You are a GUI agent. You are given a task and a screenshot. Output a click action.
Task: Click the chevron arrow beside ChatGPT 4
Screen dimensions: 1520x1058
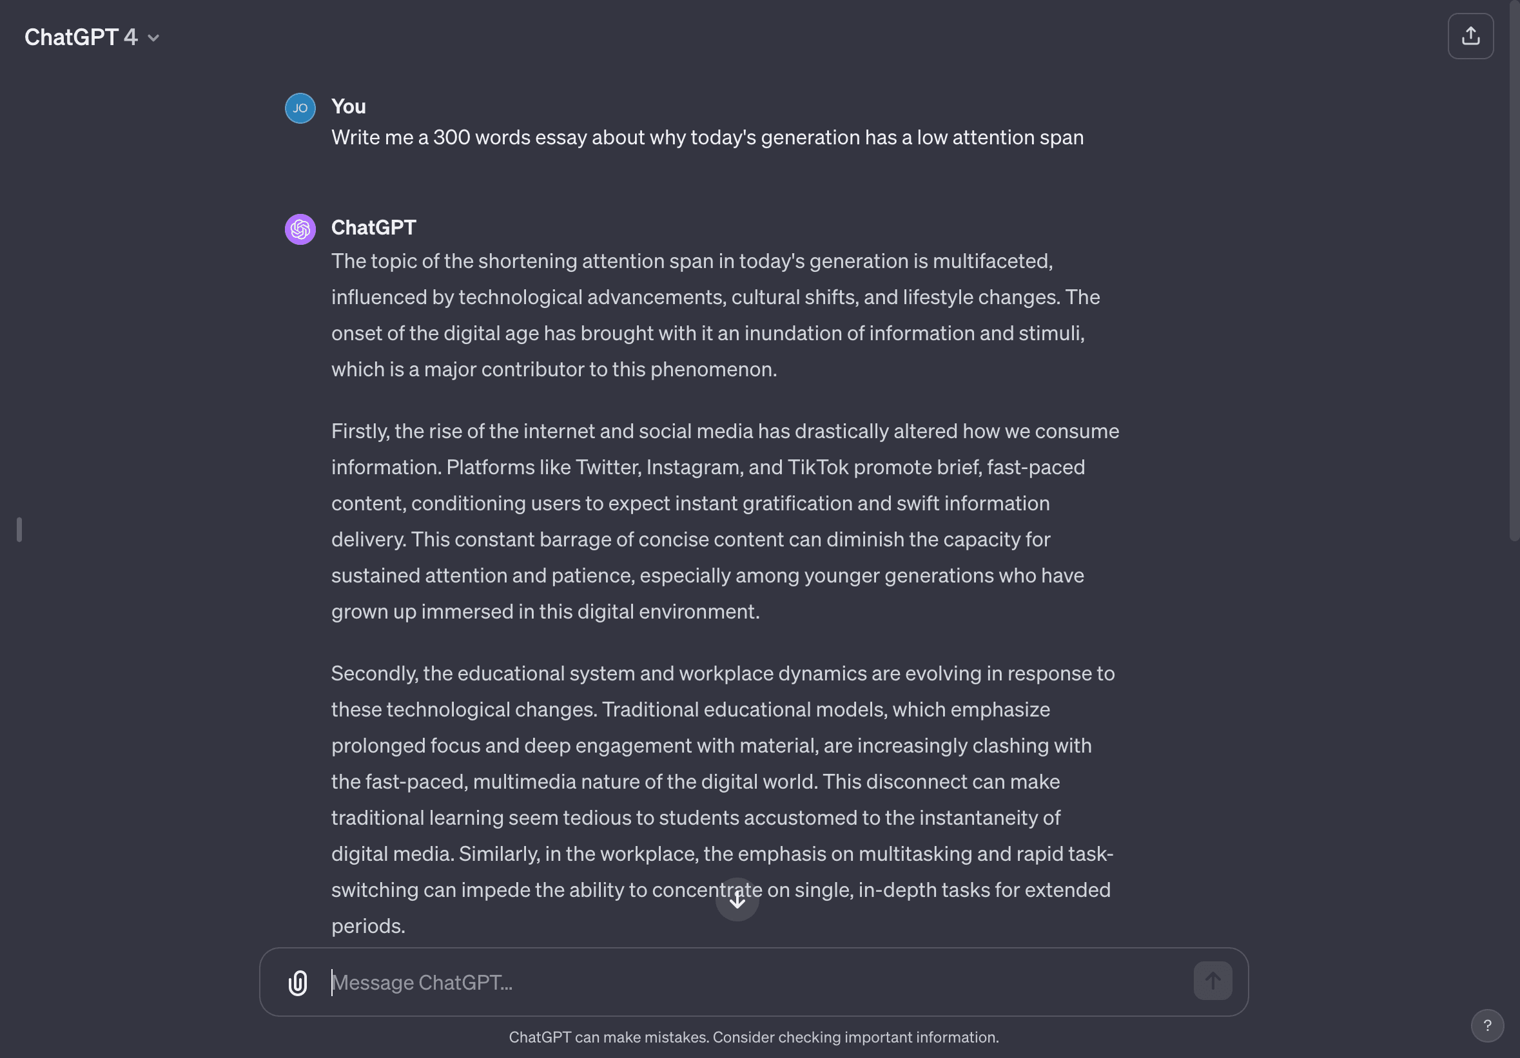pyautogui.click(x=153, y=39)
